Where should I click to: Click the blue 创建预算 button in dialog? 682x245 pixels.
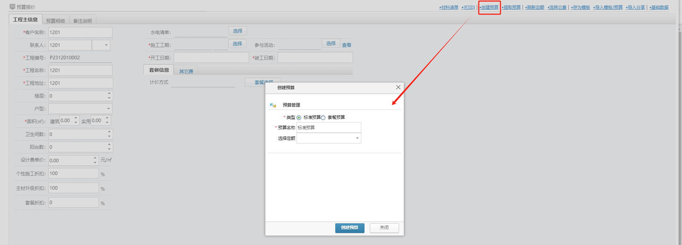click(350, 228)
